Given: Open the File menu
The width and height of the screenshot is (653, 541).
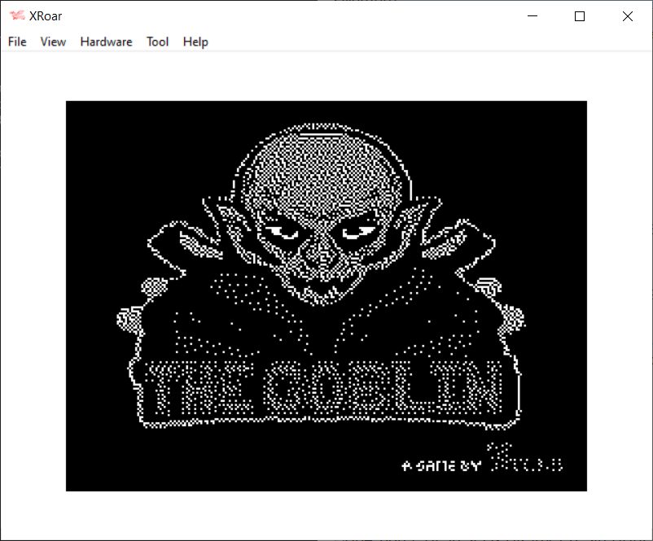Looking at the screenshot, I should [17, 41].
